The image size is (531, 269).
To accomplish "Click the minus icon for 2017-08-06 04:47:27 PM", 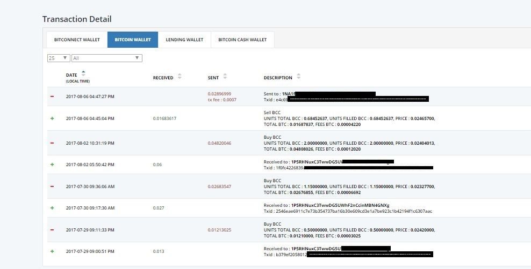I will click(52, 96).
